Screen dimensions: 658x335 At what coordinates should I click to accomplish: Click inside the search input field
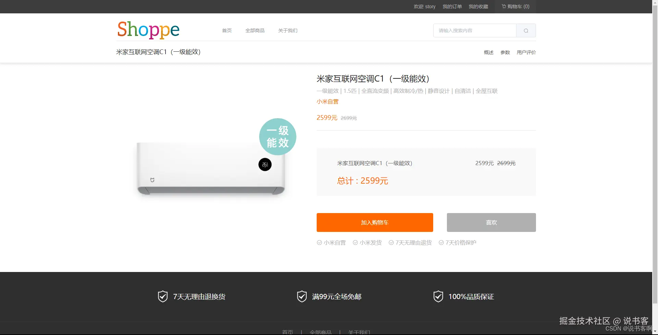tap(474, 30)
